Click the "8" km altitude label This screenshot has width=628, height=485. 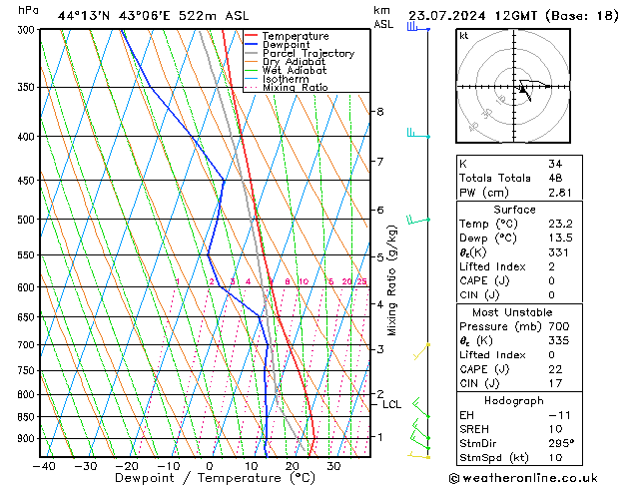click(380, 111)
